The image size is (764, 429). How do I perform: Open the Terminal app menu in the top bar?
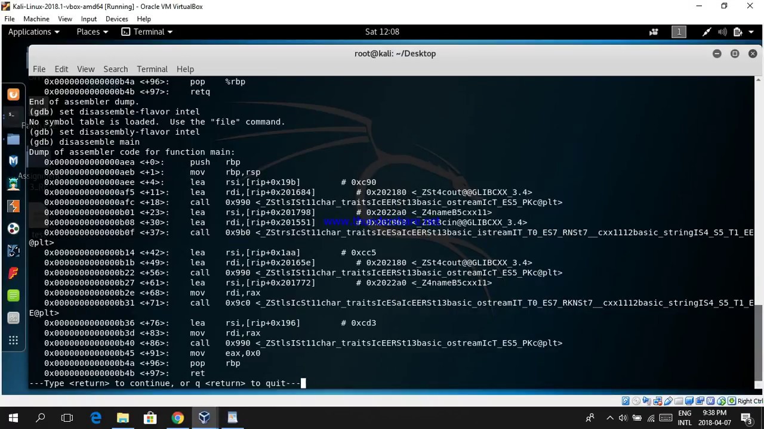(x=147, y=32)
